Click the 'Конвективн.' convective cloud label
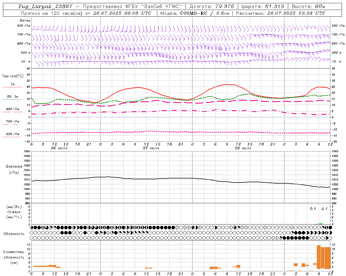This screenshot has height=276, width=346. 14,252
